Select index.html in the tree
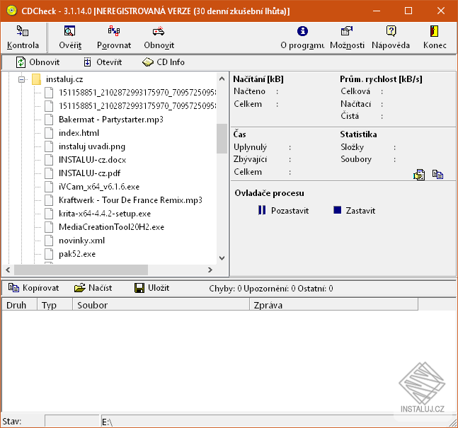 point(79,133)
